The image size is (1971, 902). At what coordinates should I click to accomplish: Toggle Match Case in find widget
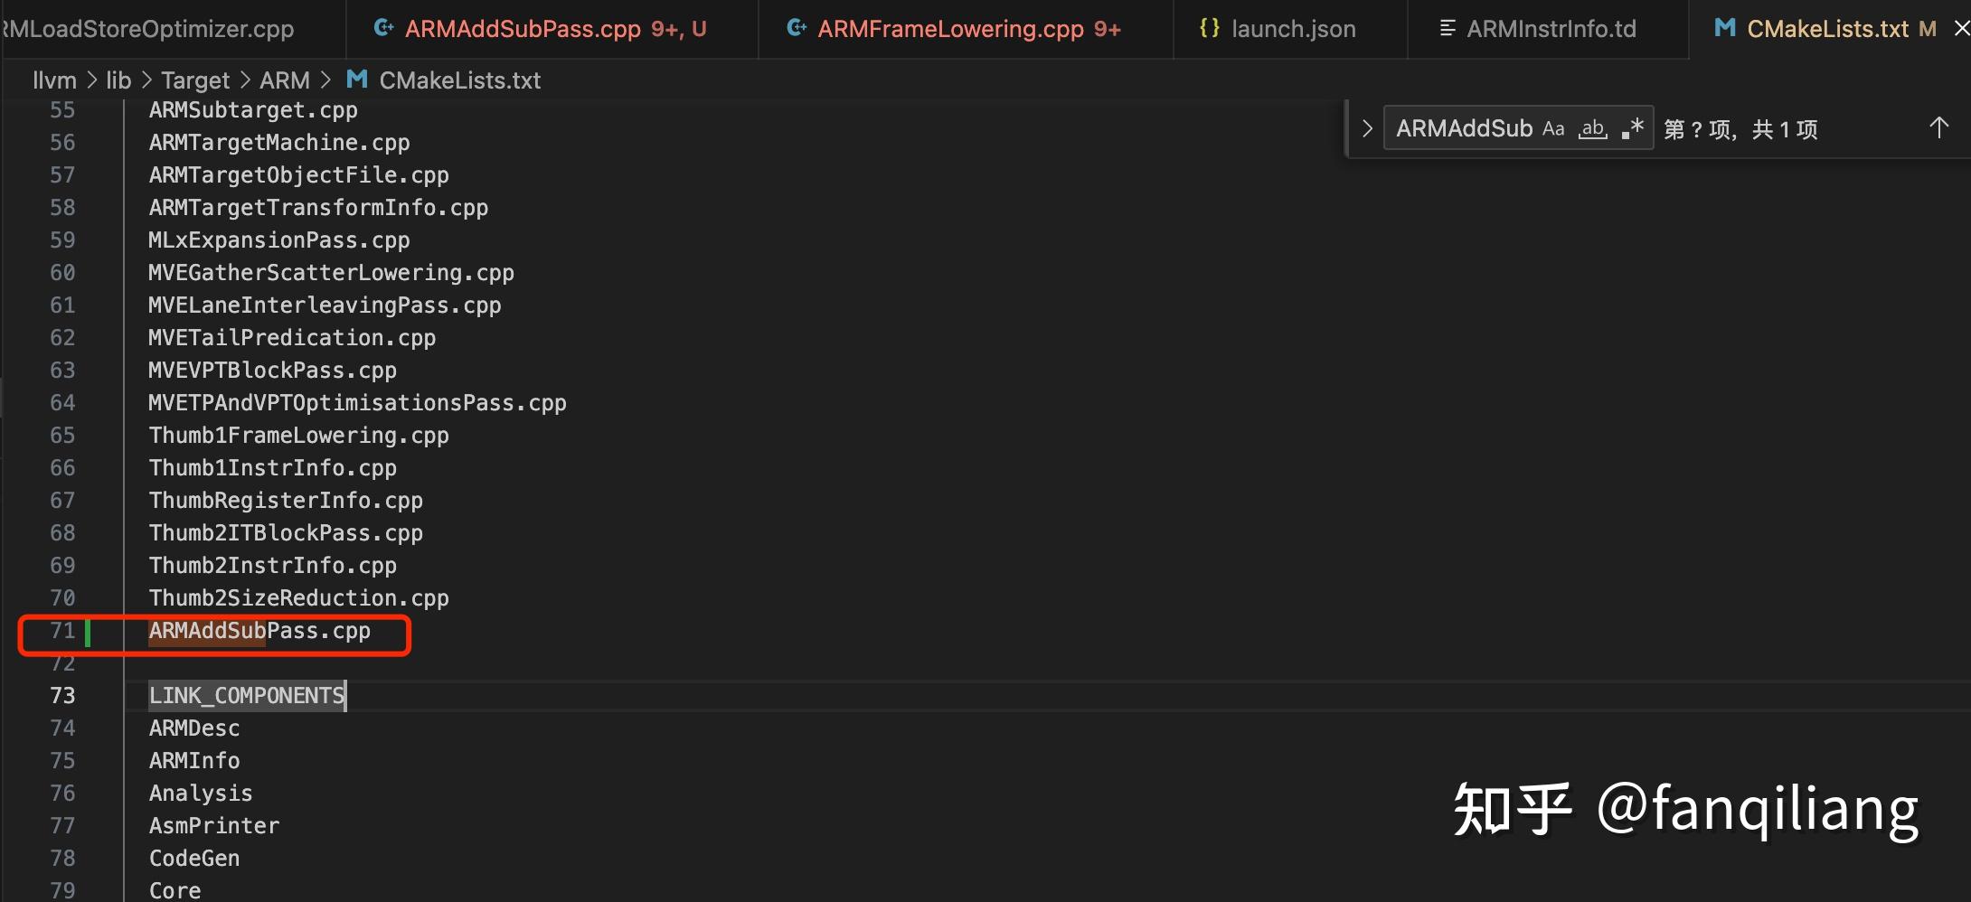click(x=1553, y=129)
